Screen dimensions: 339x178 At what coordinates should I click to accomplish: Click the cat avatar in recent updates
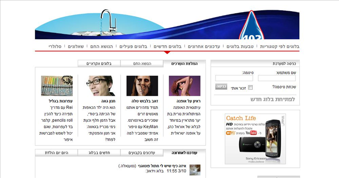coord(195,170)
